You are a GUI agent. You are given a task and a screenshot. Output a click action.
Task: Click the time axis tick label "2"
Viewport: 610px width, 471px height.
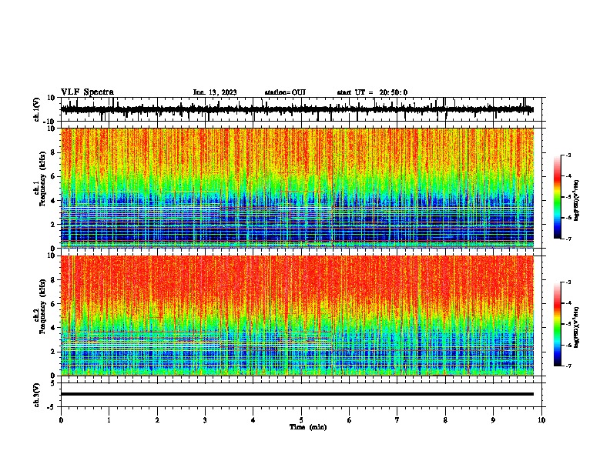click(x=157, y=420)
